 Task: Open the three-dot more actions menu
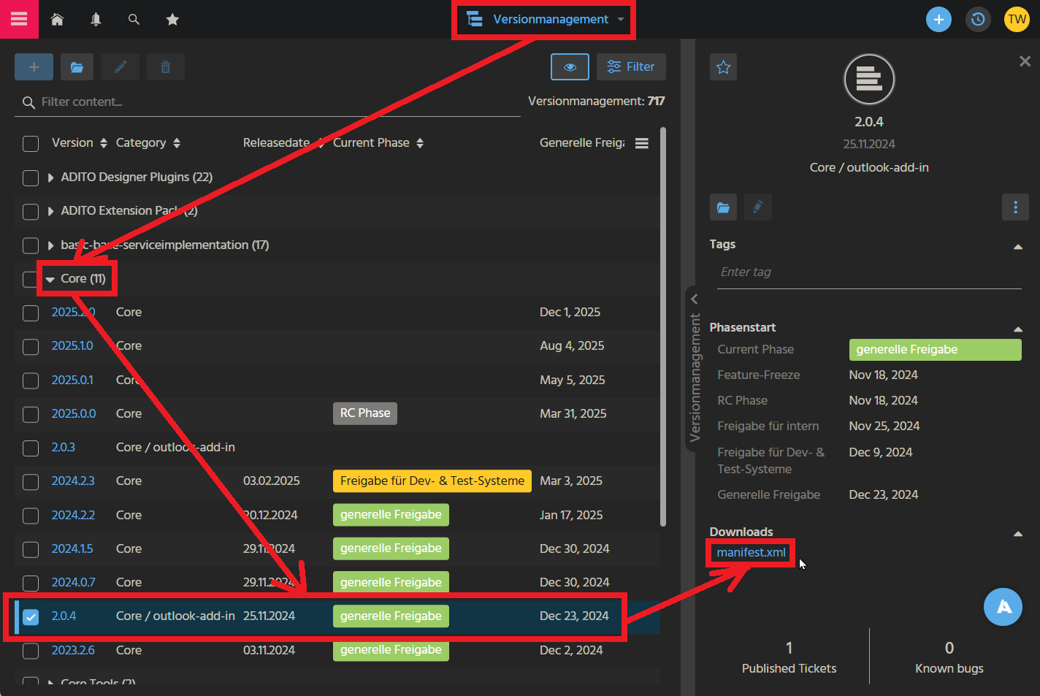point(1015,207)
